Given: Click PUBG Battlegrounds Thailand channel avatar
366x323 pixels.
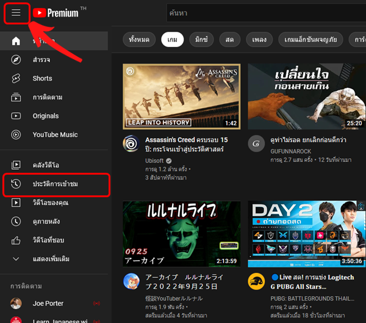Looking at the screenshot, I should (256, 281).
